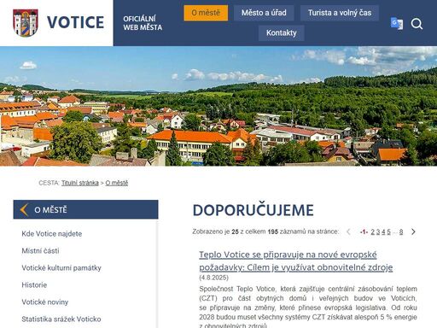Select the O městě menu tab
The image size is (437, 328).
coord(206,13)
